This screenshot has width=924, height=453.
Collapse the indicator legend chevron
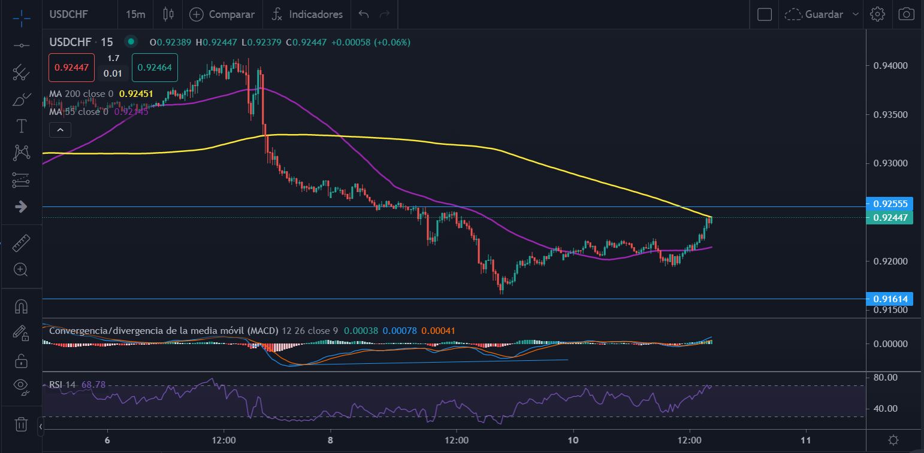61,129
